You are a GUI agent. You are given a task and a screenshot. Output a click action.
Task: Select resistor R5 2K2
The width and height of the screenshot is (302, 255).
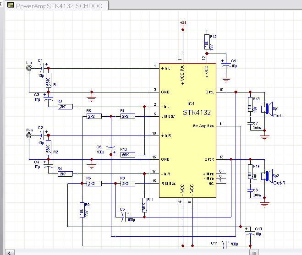[94, 116]
